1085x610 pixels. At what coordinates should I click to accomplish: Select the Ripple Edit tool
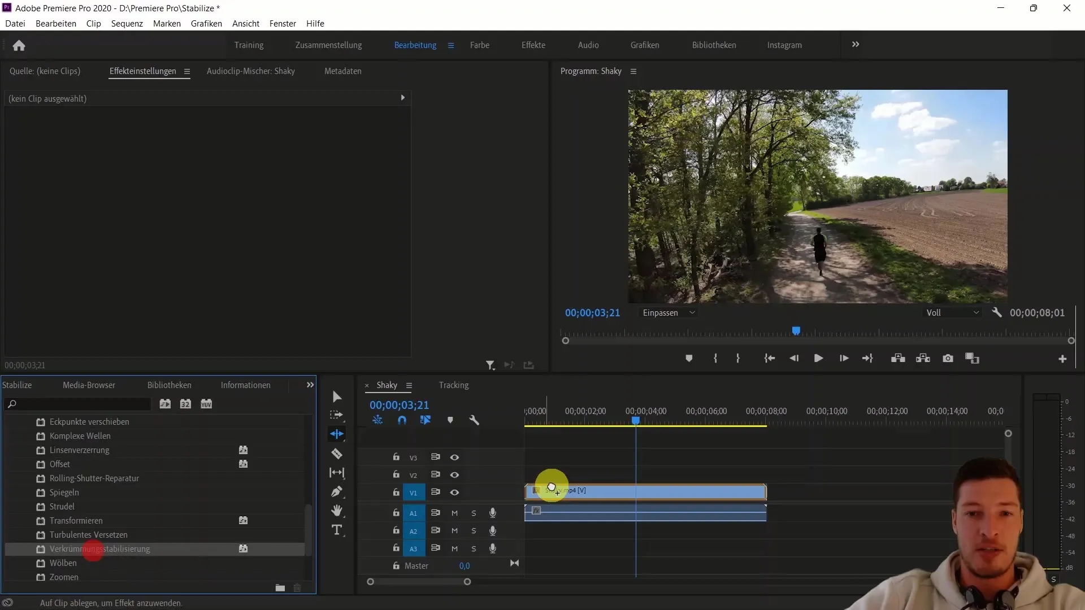coord(337,434)
